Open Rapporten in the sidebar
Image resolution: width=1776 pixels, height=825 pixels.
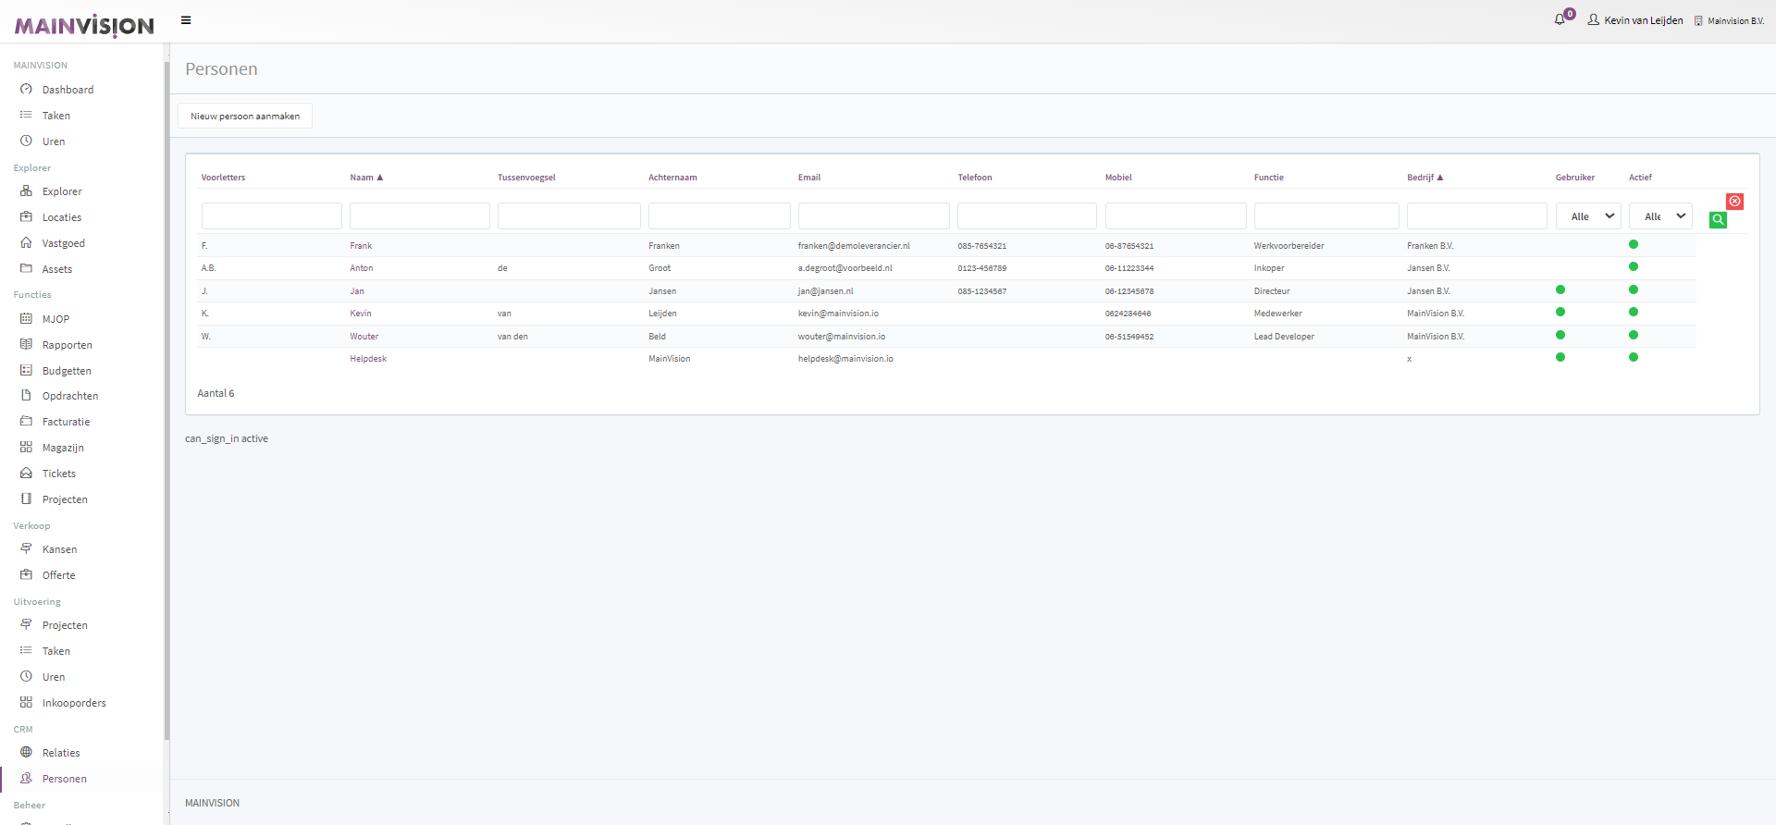[x=67, y=345]
